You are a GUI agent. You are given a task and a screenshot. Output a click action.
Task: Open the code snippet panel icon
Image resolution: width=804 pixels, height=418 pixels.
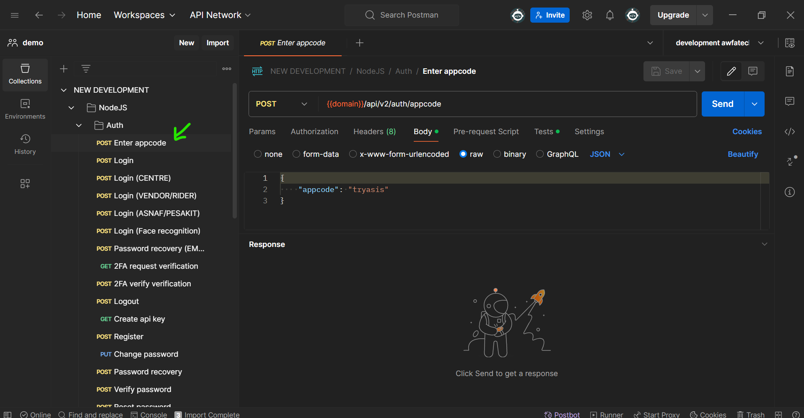pos(789,132)
